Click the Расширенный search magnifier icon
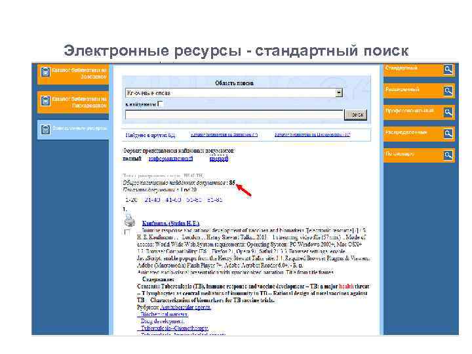 pos(448,91)
